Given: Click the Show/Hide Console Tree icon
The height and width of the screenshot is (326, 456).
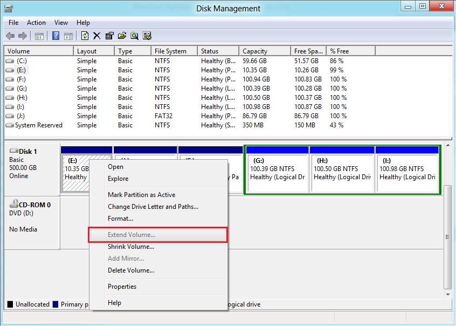Looking at the screenshot, I should click(39, 36).
